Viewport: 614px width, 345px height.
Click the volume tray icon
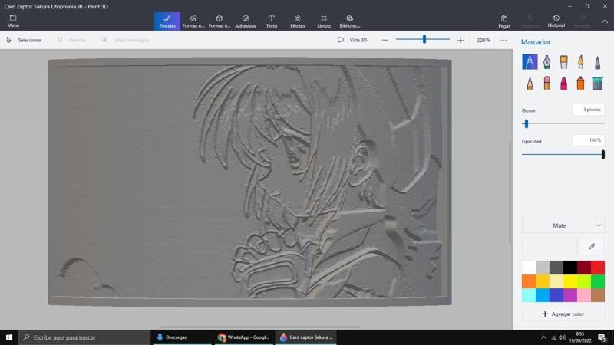(563, 337)
